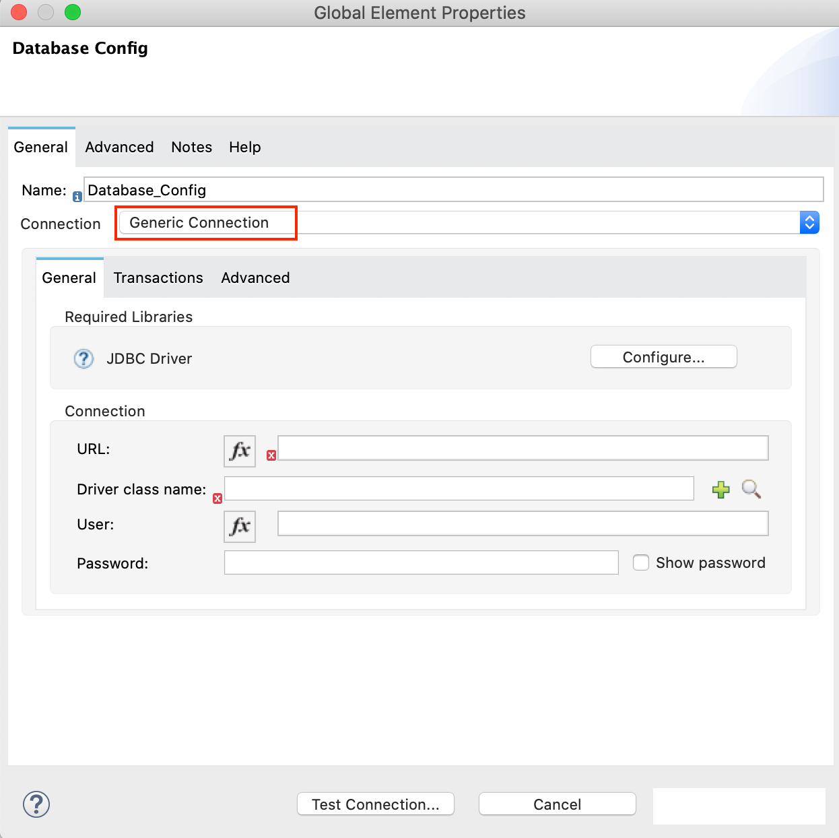Screen dimensions: 839x838
Task: Open the Connection type dropdown arrow
Action: [x=809, y=222]
